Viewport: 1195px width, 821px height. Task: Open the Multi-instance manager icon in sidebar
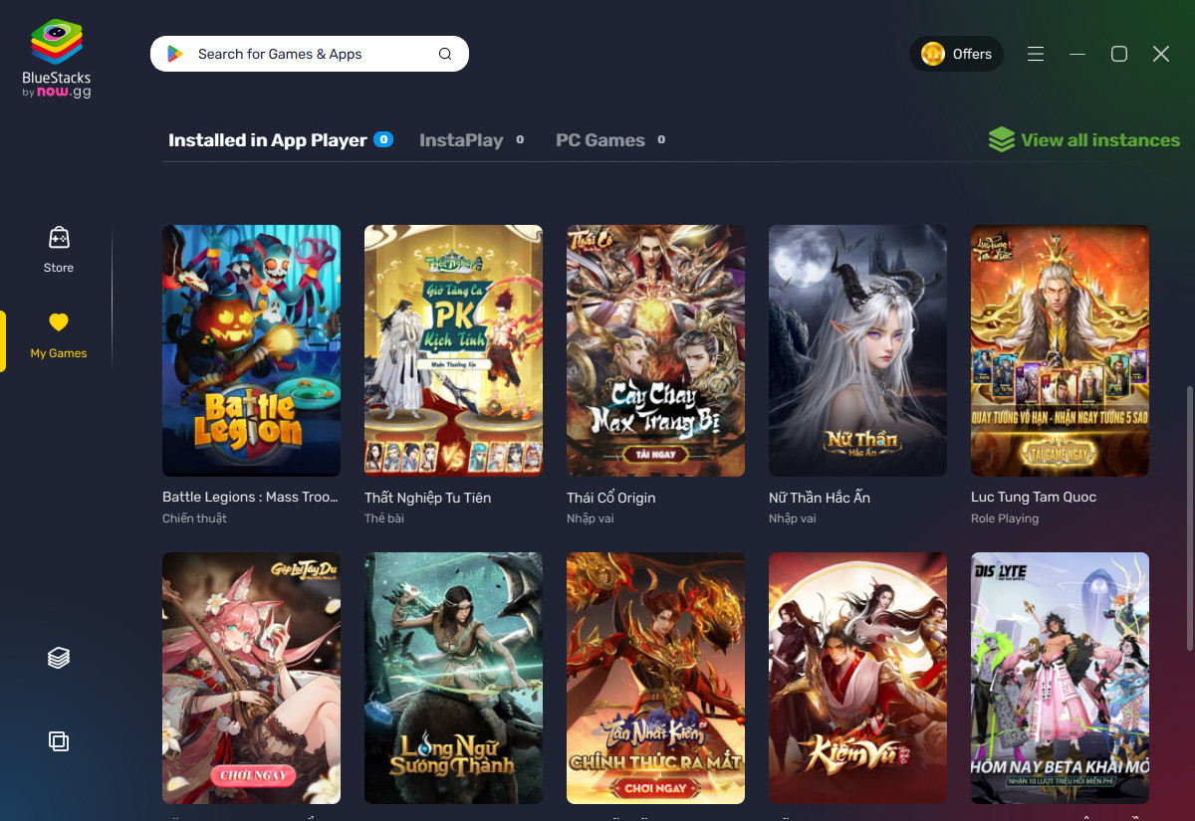[58, 741]
